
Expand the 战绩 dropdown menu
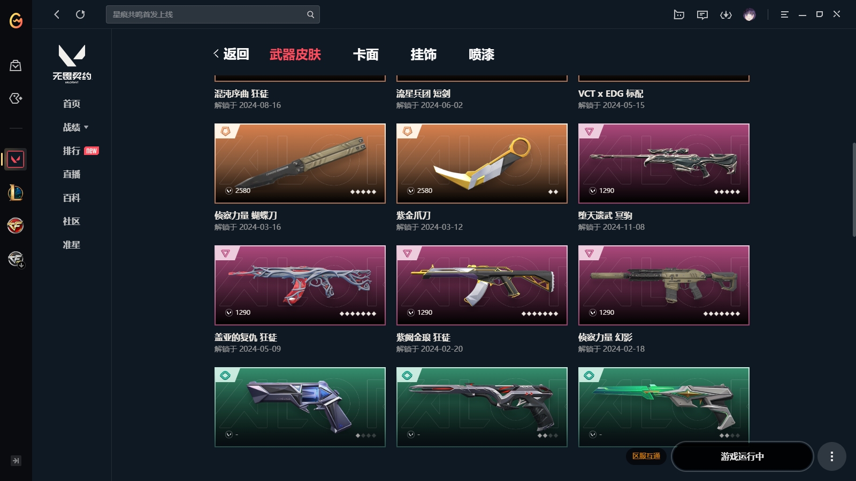pos(75,127)
